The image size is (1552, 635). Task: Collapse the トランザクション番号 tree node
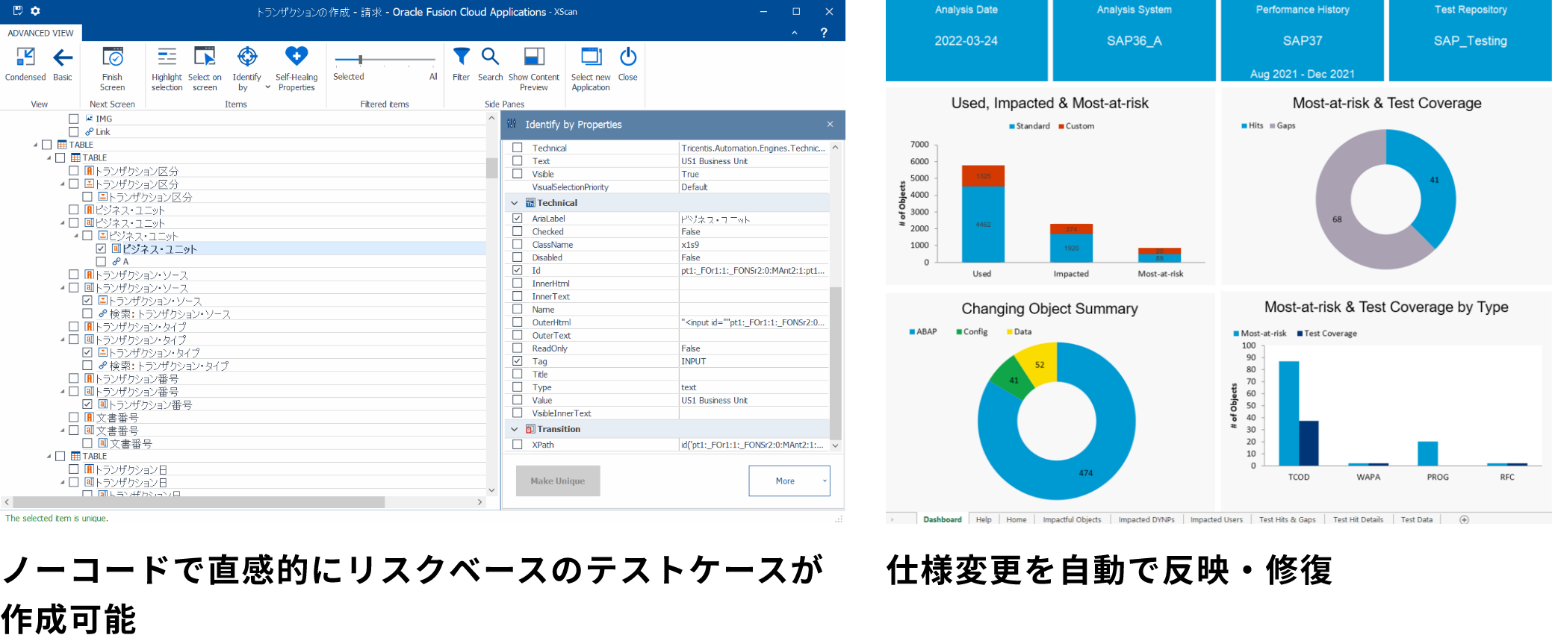(63, 392)
